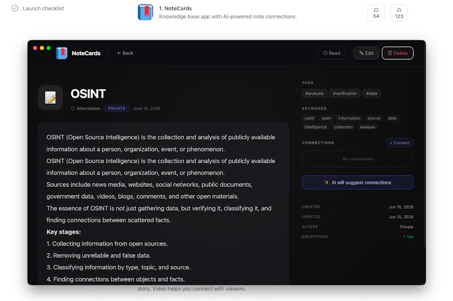Image resolution: width=453 pixels, height=301 pixels.
Task: Click the collection keyword chip
Action: (343, 127)
